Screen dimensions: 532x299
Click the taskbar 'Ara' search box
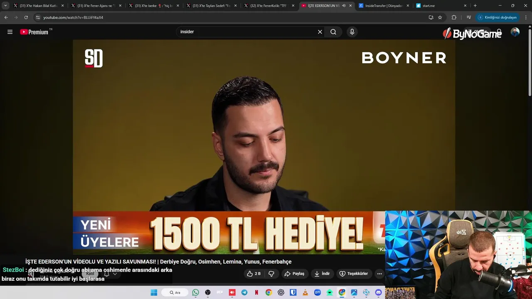[x=175, y=292]
